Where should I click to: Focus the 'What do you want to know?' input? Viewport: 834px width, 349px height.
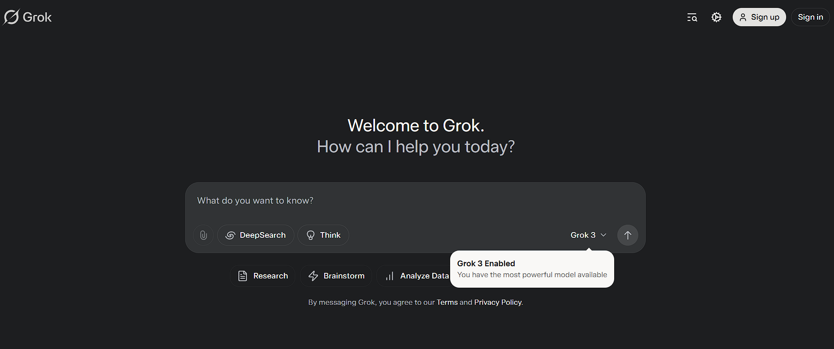pyautogui.click(x=415, y=201)
